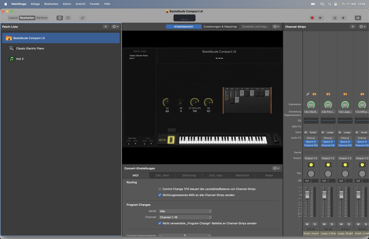Screen dimensions: 369x239
Task: Click the Pan knob on second channel strip
Action: [x=328, y=174]
